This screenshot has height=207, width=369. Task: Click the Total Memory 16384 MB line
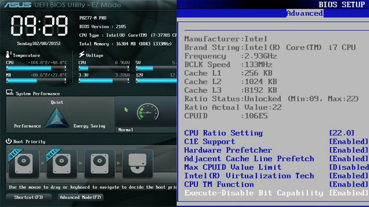125,44
